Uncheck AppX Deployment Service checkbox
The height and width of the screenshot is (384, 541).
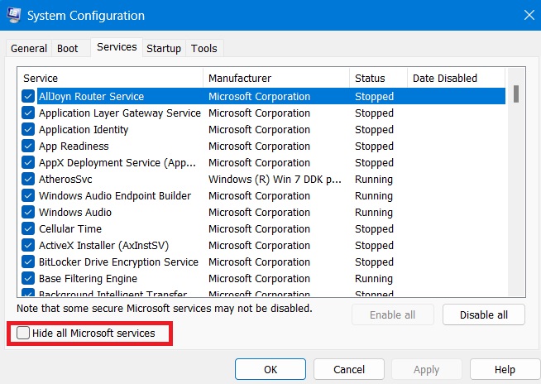[28, 163]
